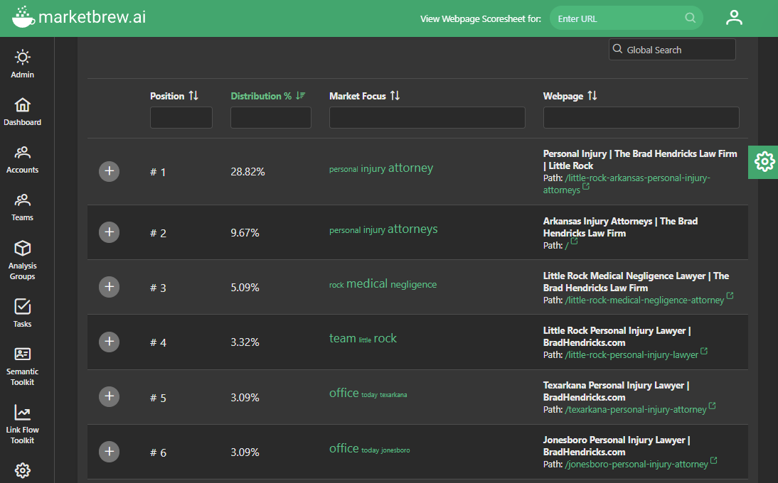The image size is (778, 483).
Task: Go to Dashboard in sidebar
Action: coord(23,111)
